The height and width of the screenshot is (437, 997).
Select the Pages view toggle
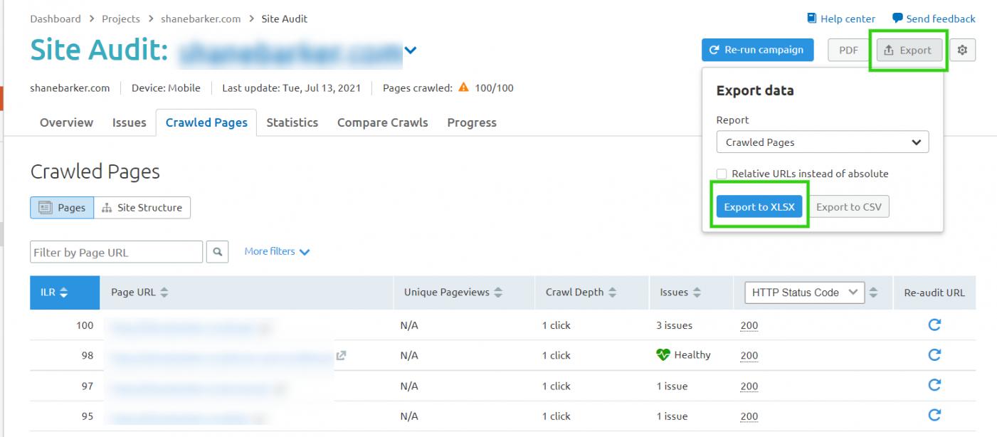(x=63, y=208)
